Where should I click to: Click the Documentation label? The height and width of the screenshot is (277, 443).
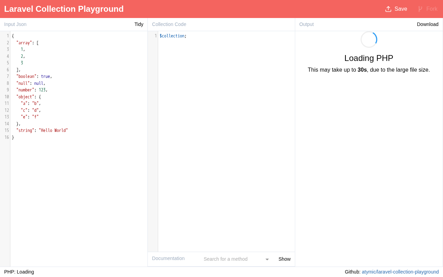[168, 258]
